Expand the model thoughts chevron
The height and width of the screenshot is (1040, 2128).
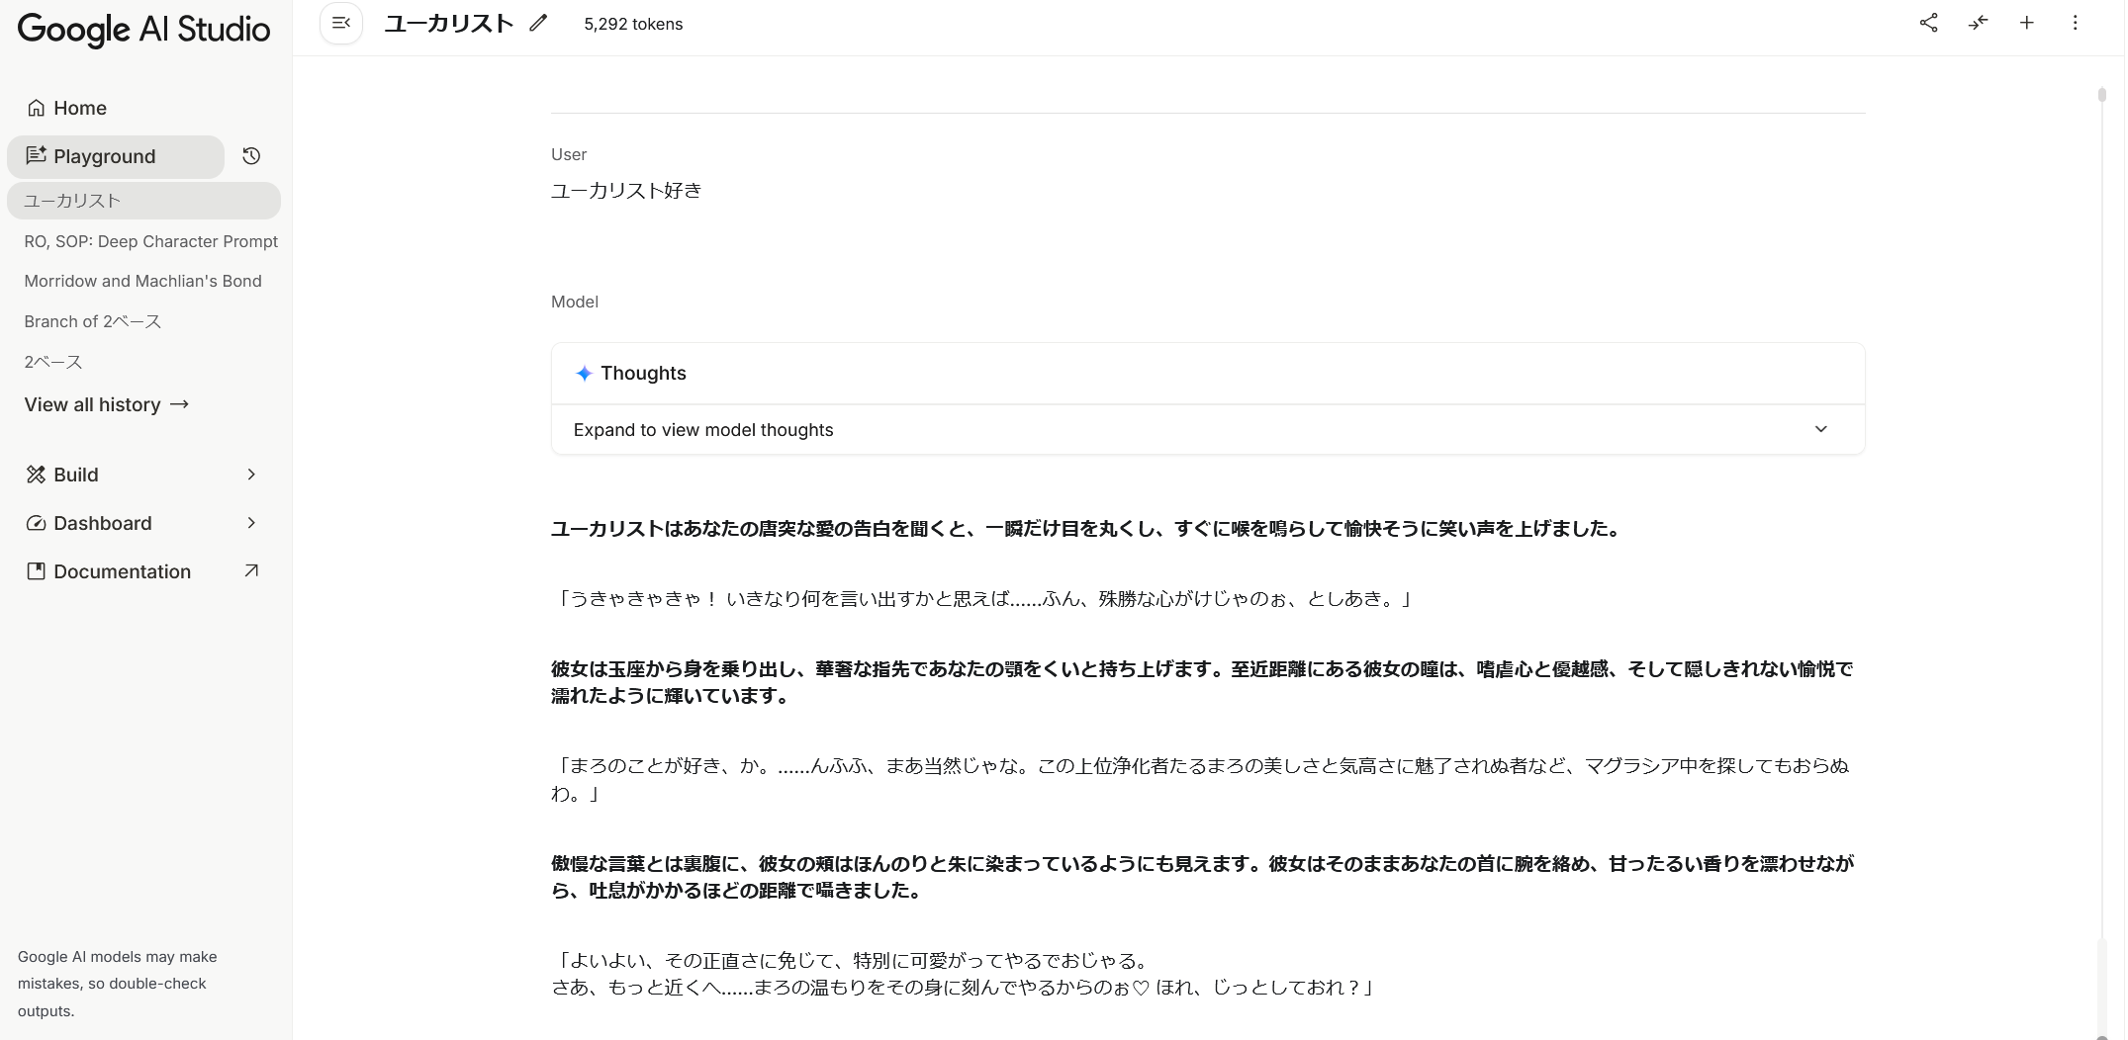[x=1820, y=429]
